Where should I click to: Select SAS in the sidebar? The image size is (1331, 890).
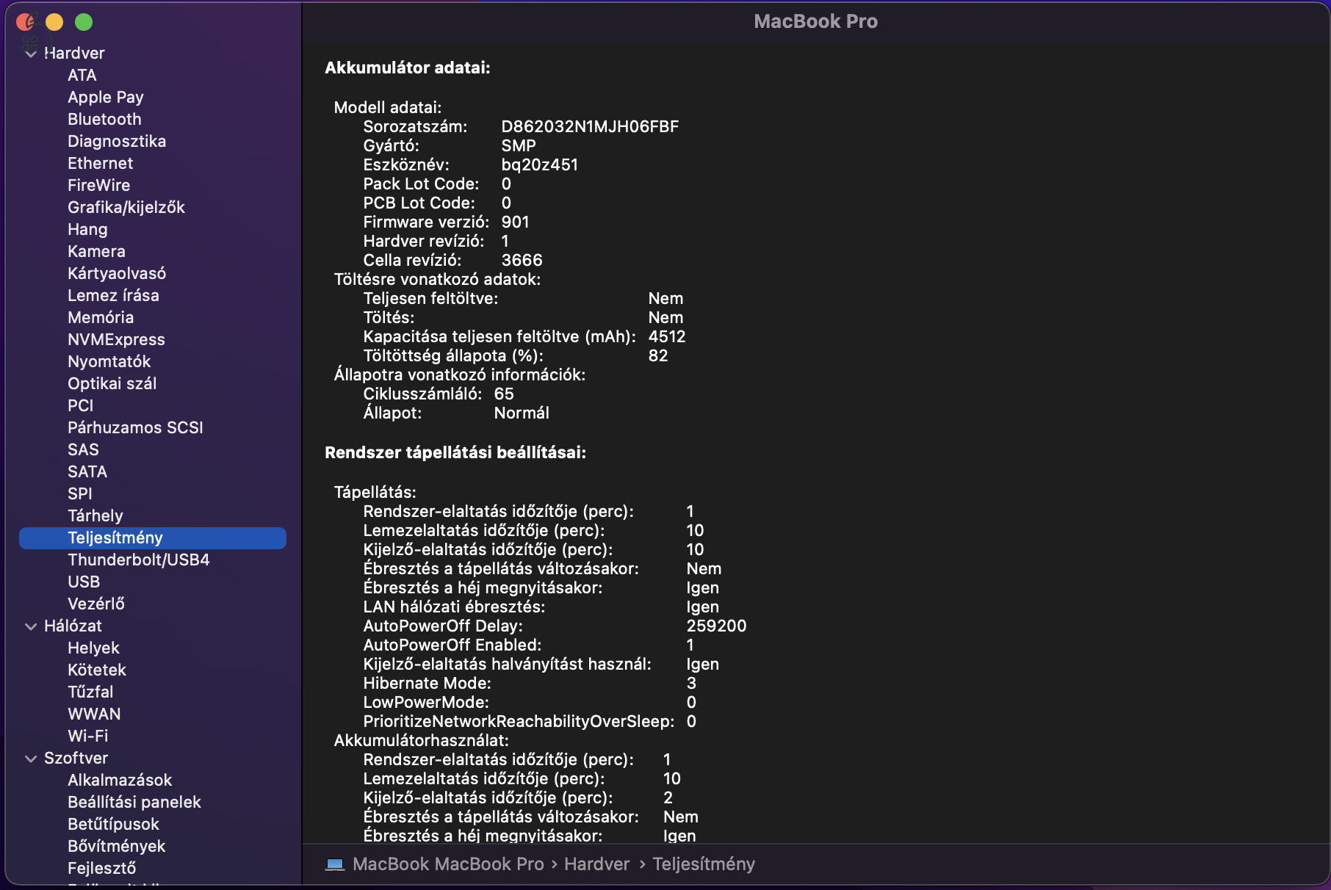coord(83,449)
